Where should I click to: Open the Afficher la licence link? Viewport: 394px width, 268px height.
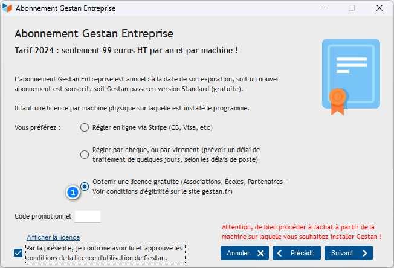click(53, 237)
